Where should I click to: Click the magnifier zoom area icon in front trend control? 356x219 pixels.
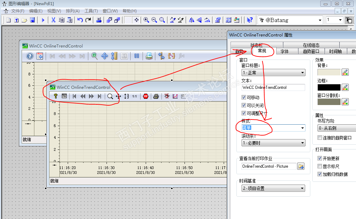[110, 96]
